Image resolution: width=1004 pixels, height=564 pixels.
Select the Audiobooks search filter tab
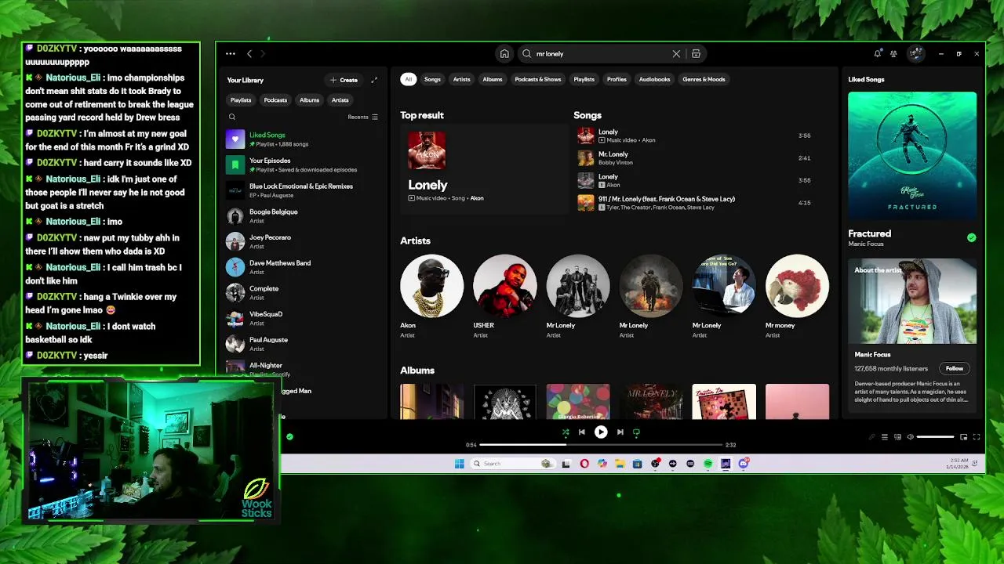[654, 79]
